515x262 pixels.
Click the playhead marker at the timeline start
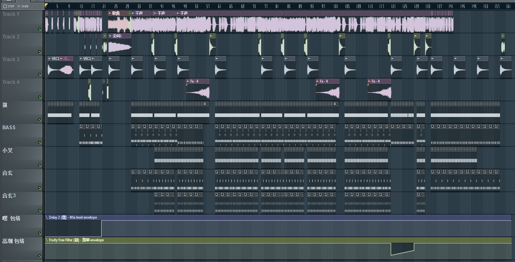pos(46,5)
